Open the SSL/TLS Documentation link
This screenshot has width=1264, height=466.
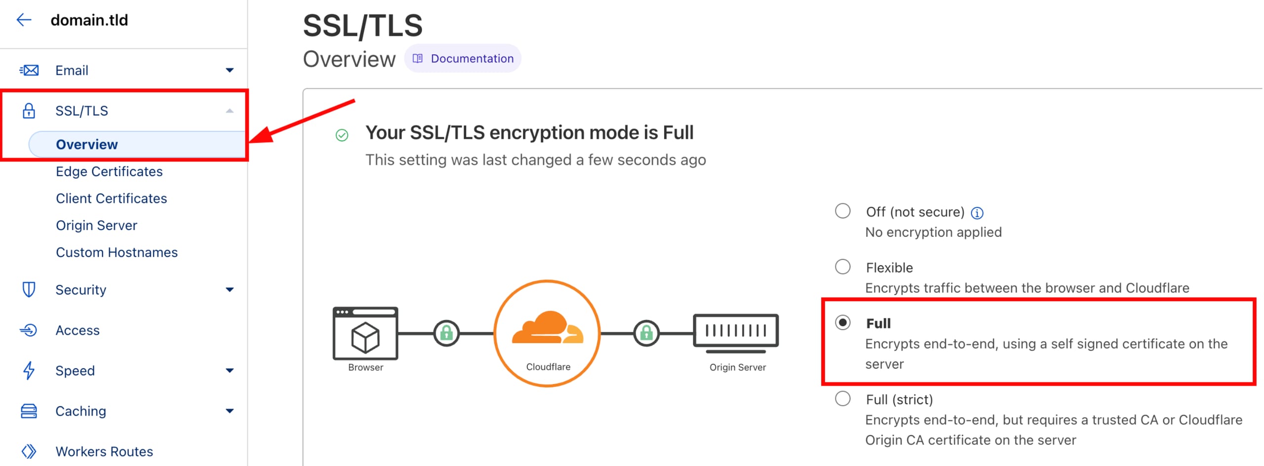[x=463, y=58]
